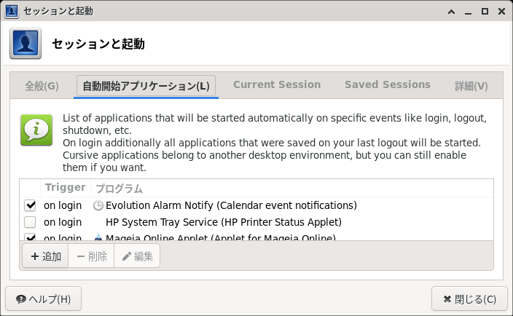Click the large session header icon
Screen dimensions: 513x316
pos(26,43)
